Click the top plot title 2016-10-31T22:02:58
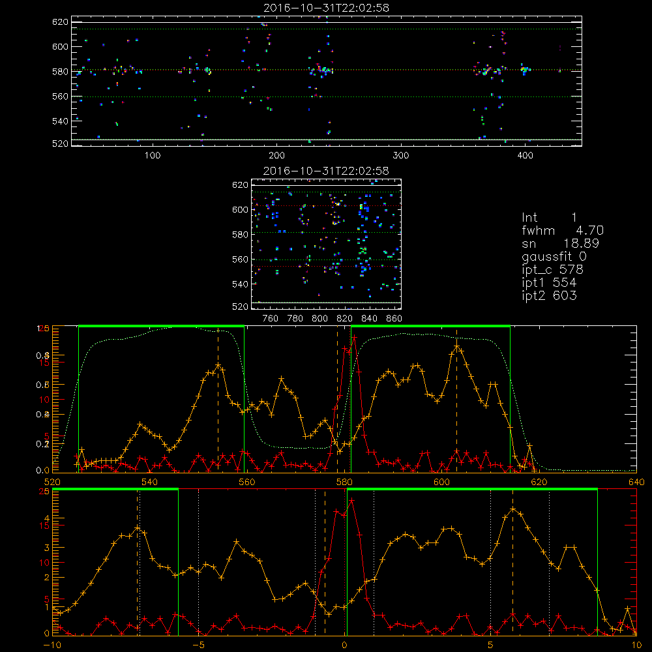The image size is (652, 652). [327, 8]
